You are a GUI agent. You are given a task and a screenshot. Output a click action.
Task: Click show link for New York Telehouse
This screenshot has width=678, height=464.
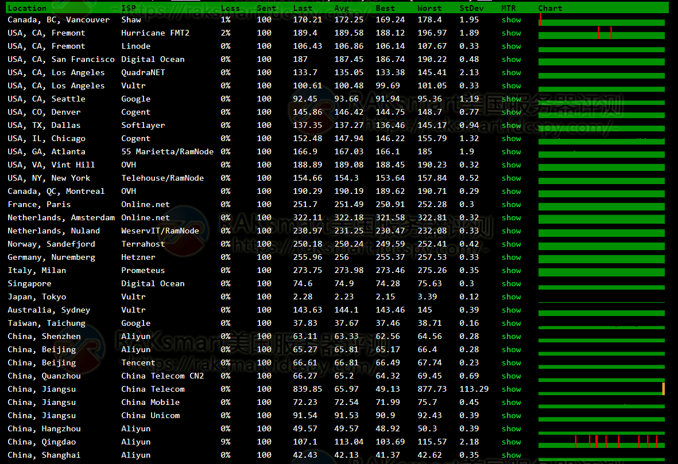pos(511,178)
